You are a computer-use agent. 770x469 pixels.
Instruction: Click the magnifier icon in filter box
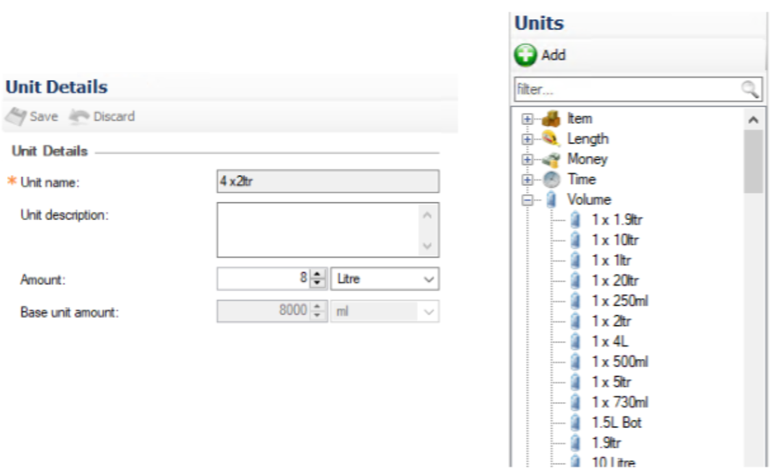pyautogui.click(x=750, y=89)
